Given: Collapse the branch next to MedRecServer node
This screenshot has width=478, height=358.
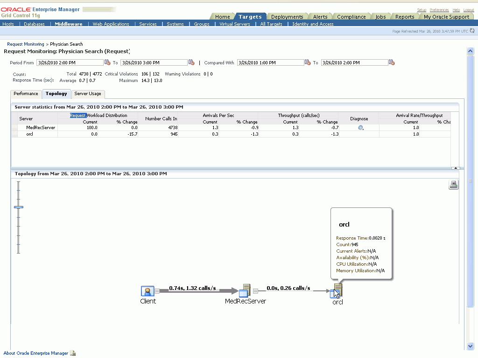Looking at the screenshot, I should 255,291.
